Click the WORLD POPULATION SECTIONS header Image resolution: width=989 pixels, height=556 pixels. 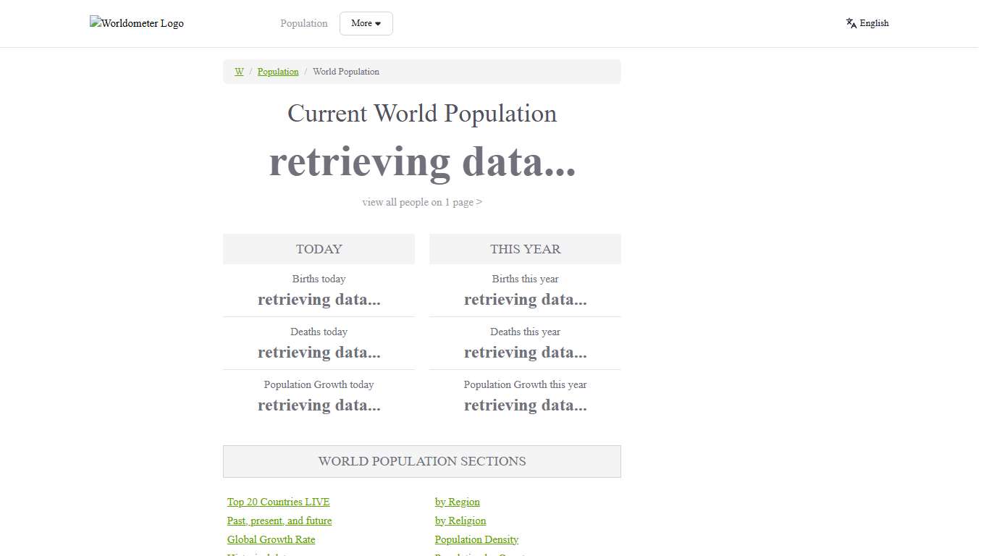(422, 461)
